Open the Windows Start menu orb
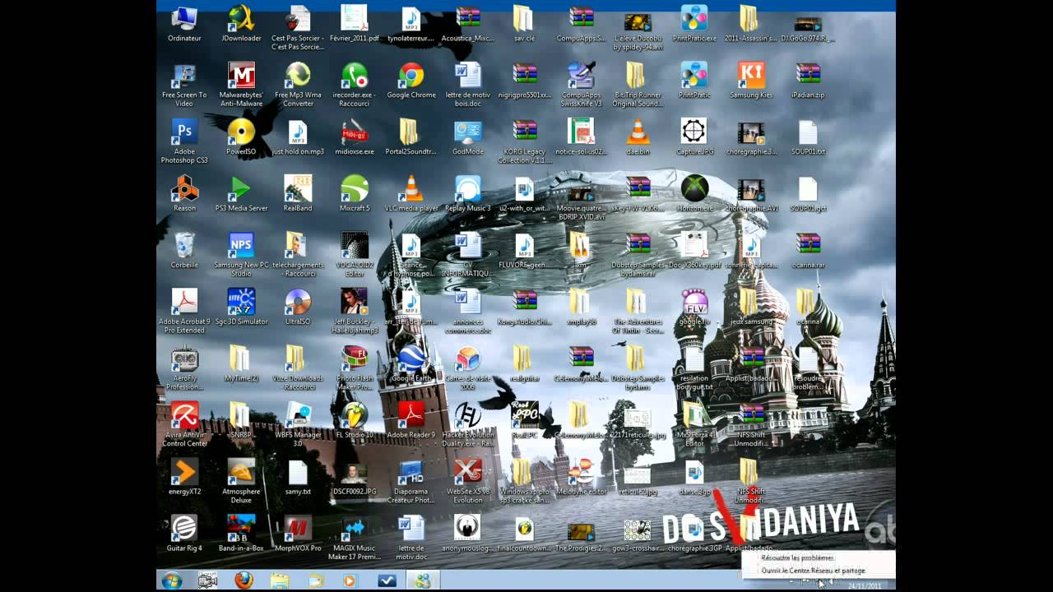This screenshot has width=1053, height=592. pos(172,580)
